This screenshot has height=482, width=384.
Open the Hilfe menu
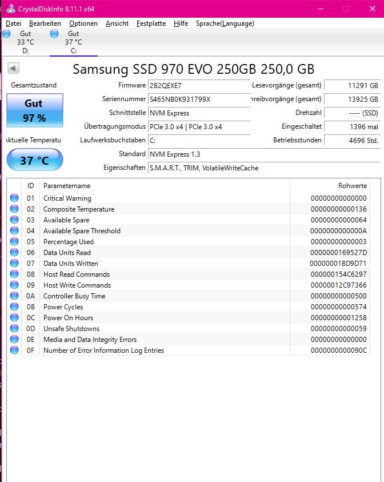point(181,23)
